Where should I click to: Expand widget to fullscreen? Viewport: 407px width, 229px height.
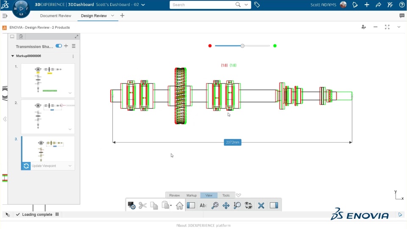(x=387, y=27)
